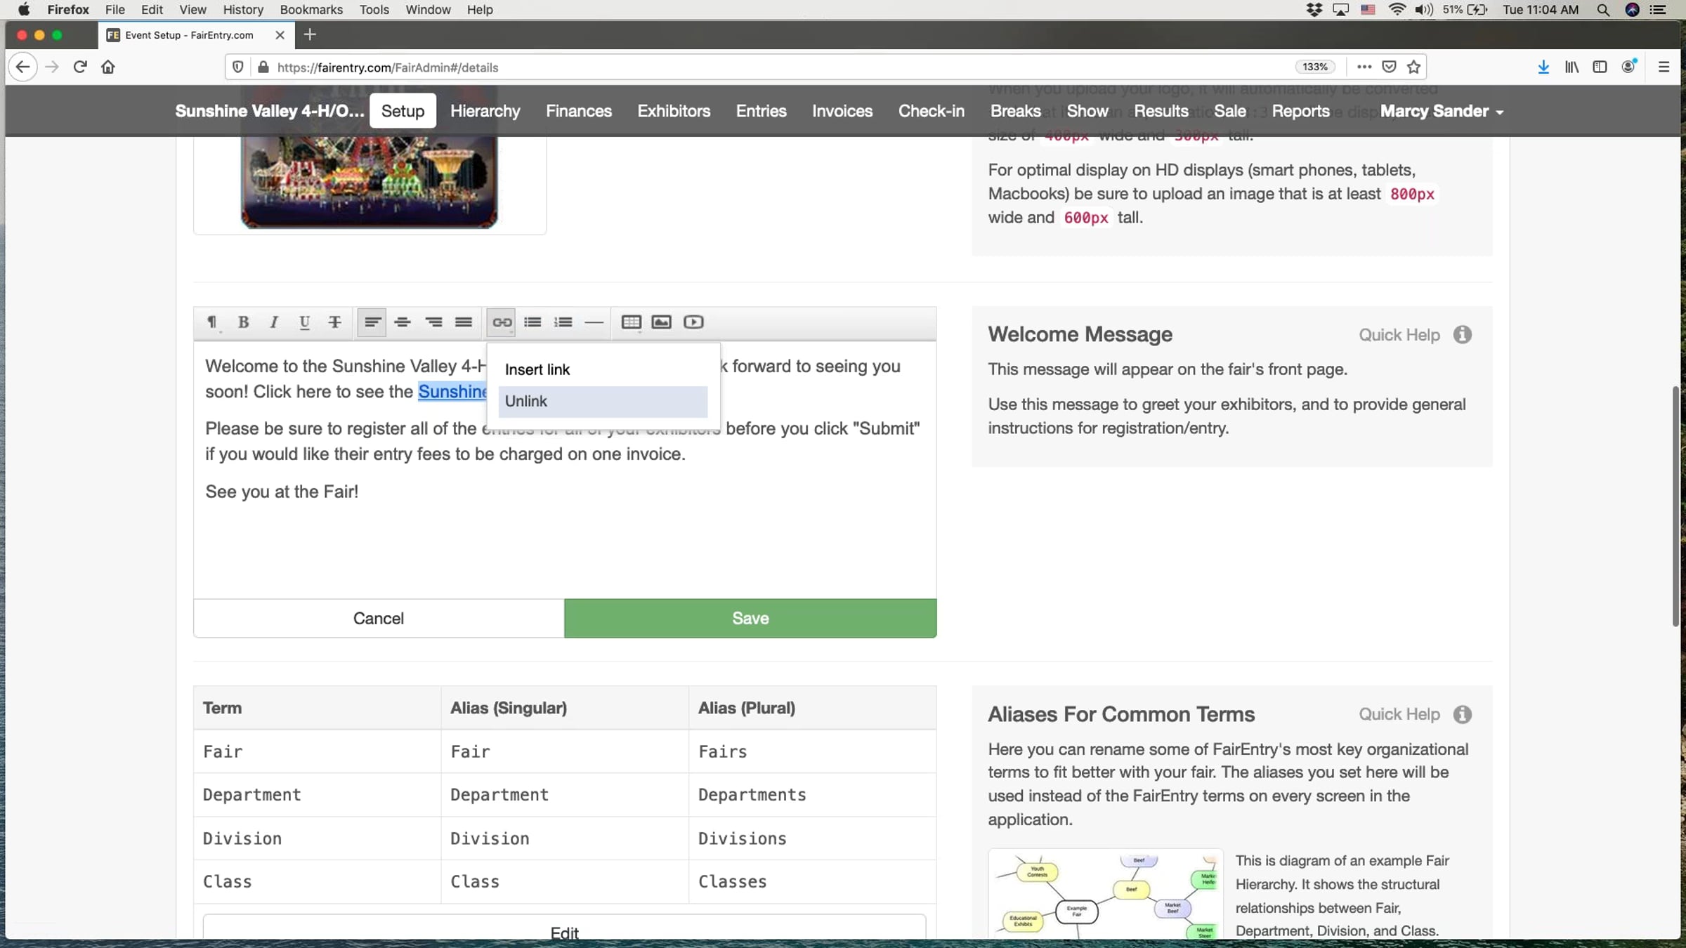Toggle the link options dropdown button
Image resolution: width=1686 pixels, height=948 pixels.
pos(502,322)
